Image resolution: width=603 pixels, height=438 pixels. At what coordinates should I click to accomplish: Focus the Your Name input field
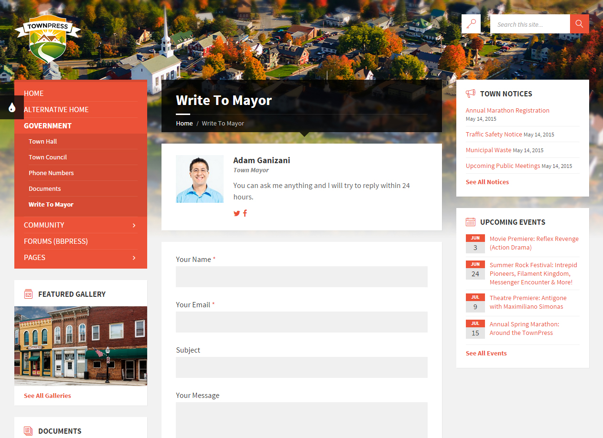[x=301, y=277]
